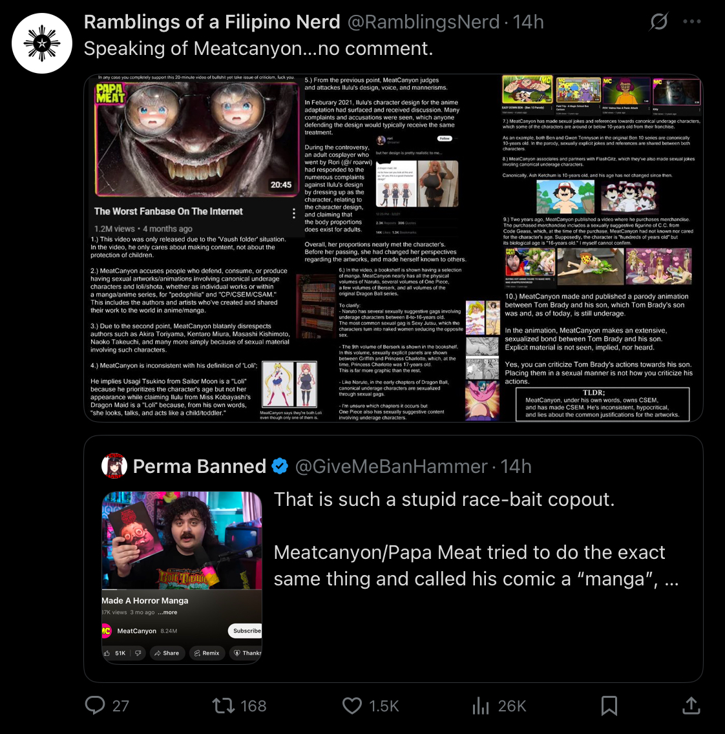Click the Subscribe button in video screenshot
The width and height of the screenshot is (725, 734).
pos(246,631)
